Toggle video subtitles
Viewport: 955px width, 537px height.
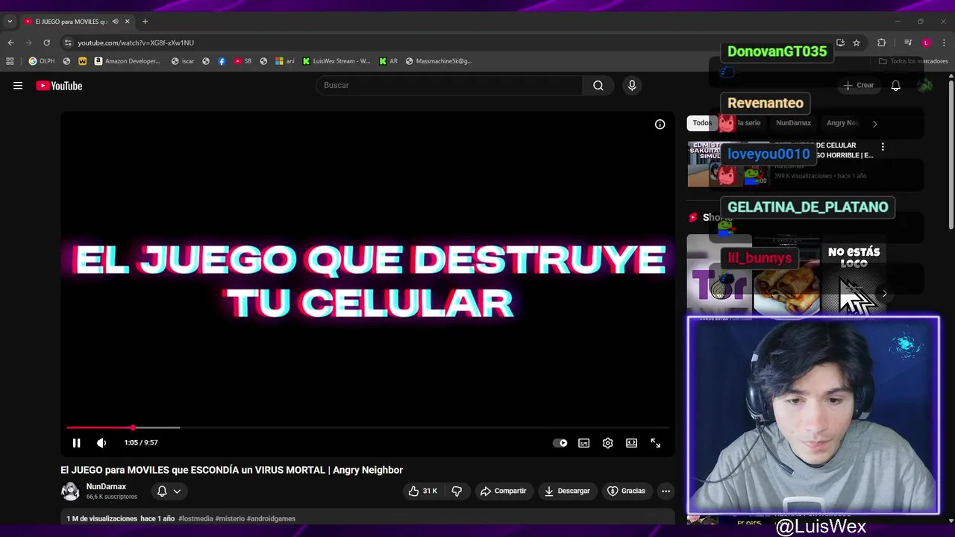pos(583,443)
